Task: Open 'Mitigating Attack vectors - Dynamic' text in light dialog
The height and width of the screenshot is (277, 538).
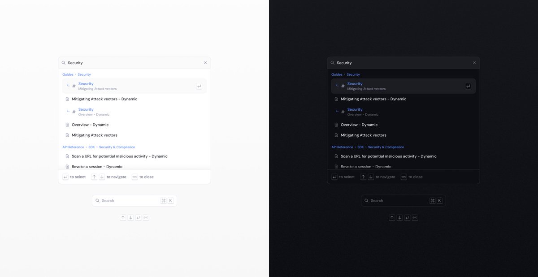Action: (104, 99)
